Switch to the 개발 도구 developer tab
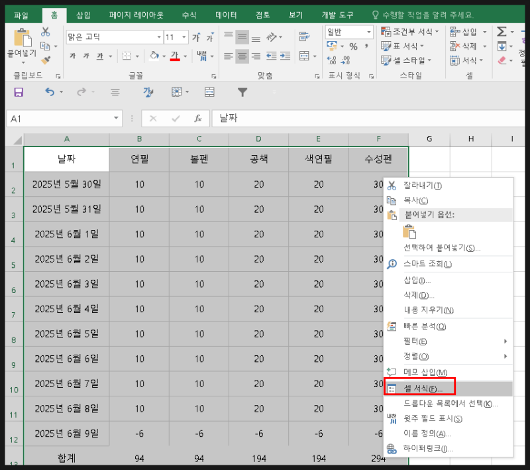This screenshot has height=470, width=530. (x=337, y=15)
